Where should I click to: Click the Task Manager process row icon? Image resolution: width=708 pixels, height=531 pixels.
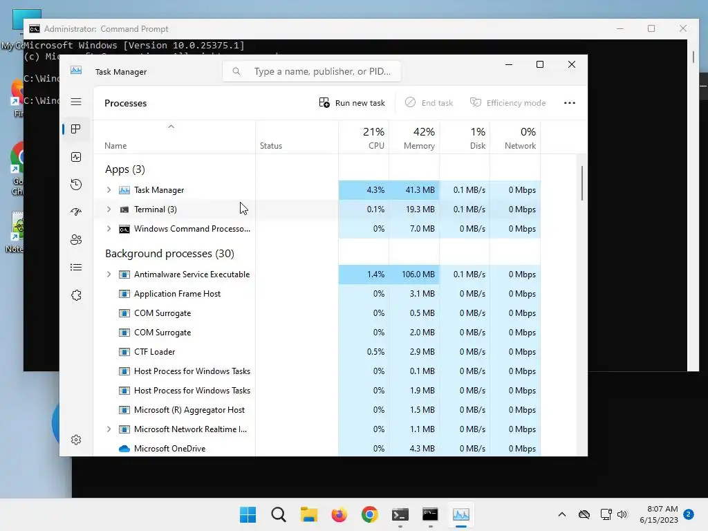[124, 190]
